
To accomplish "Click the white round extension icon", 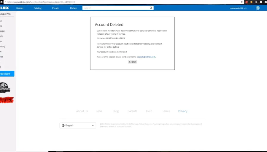I will pos(261,2).
